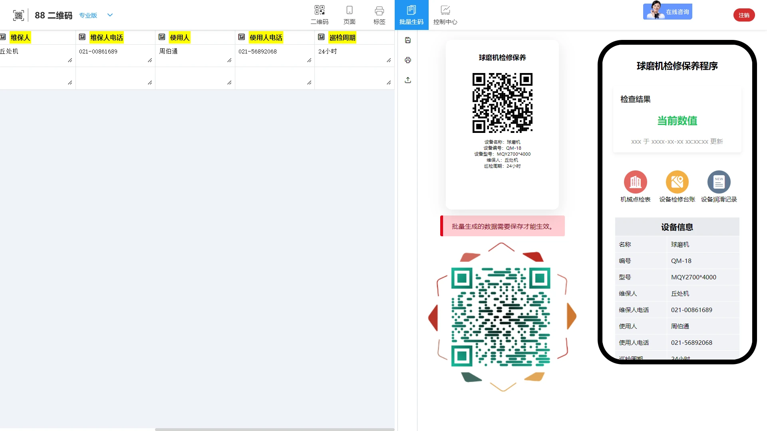Edit the 021-00861689 phone cell

(x=115, y=55)
